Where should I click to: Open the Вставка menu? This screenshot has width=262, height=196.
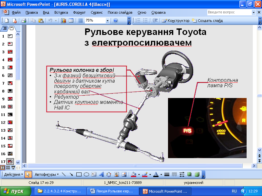pos(61,12)
